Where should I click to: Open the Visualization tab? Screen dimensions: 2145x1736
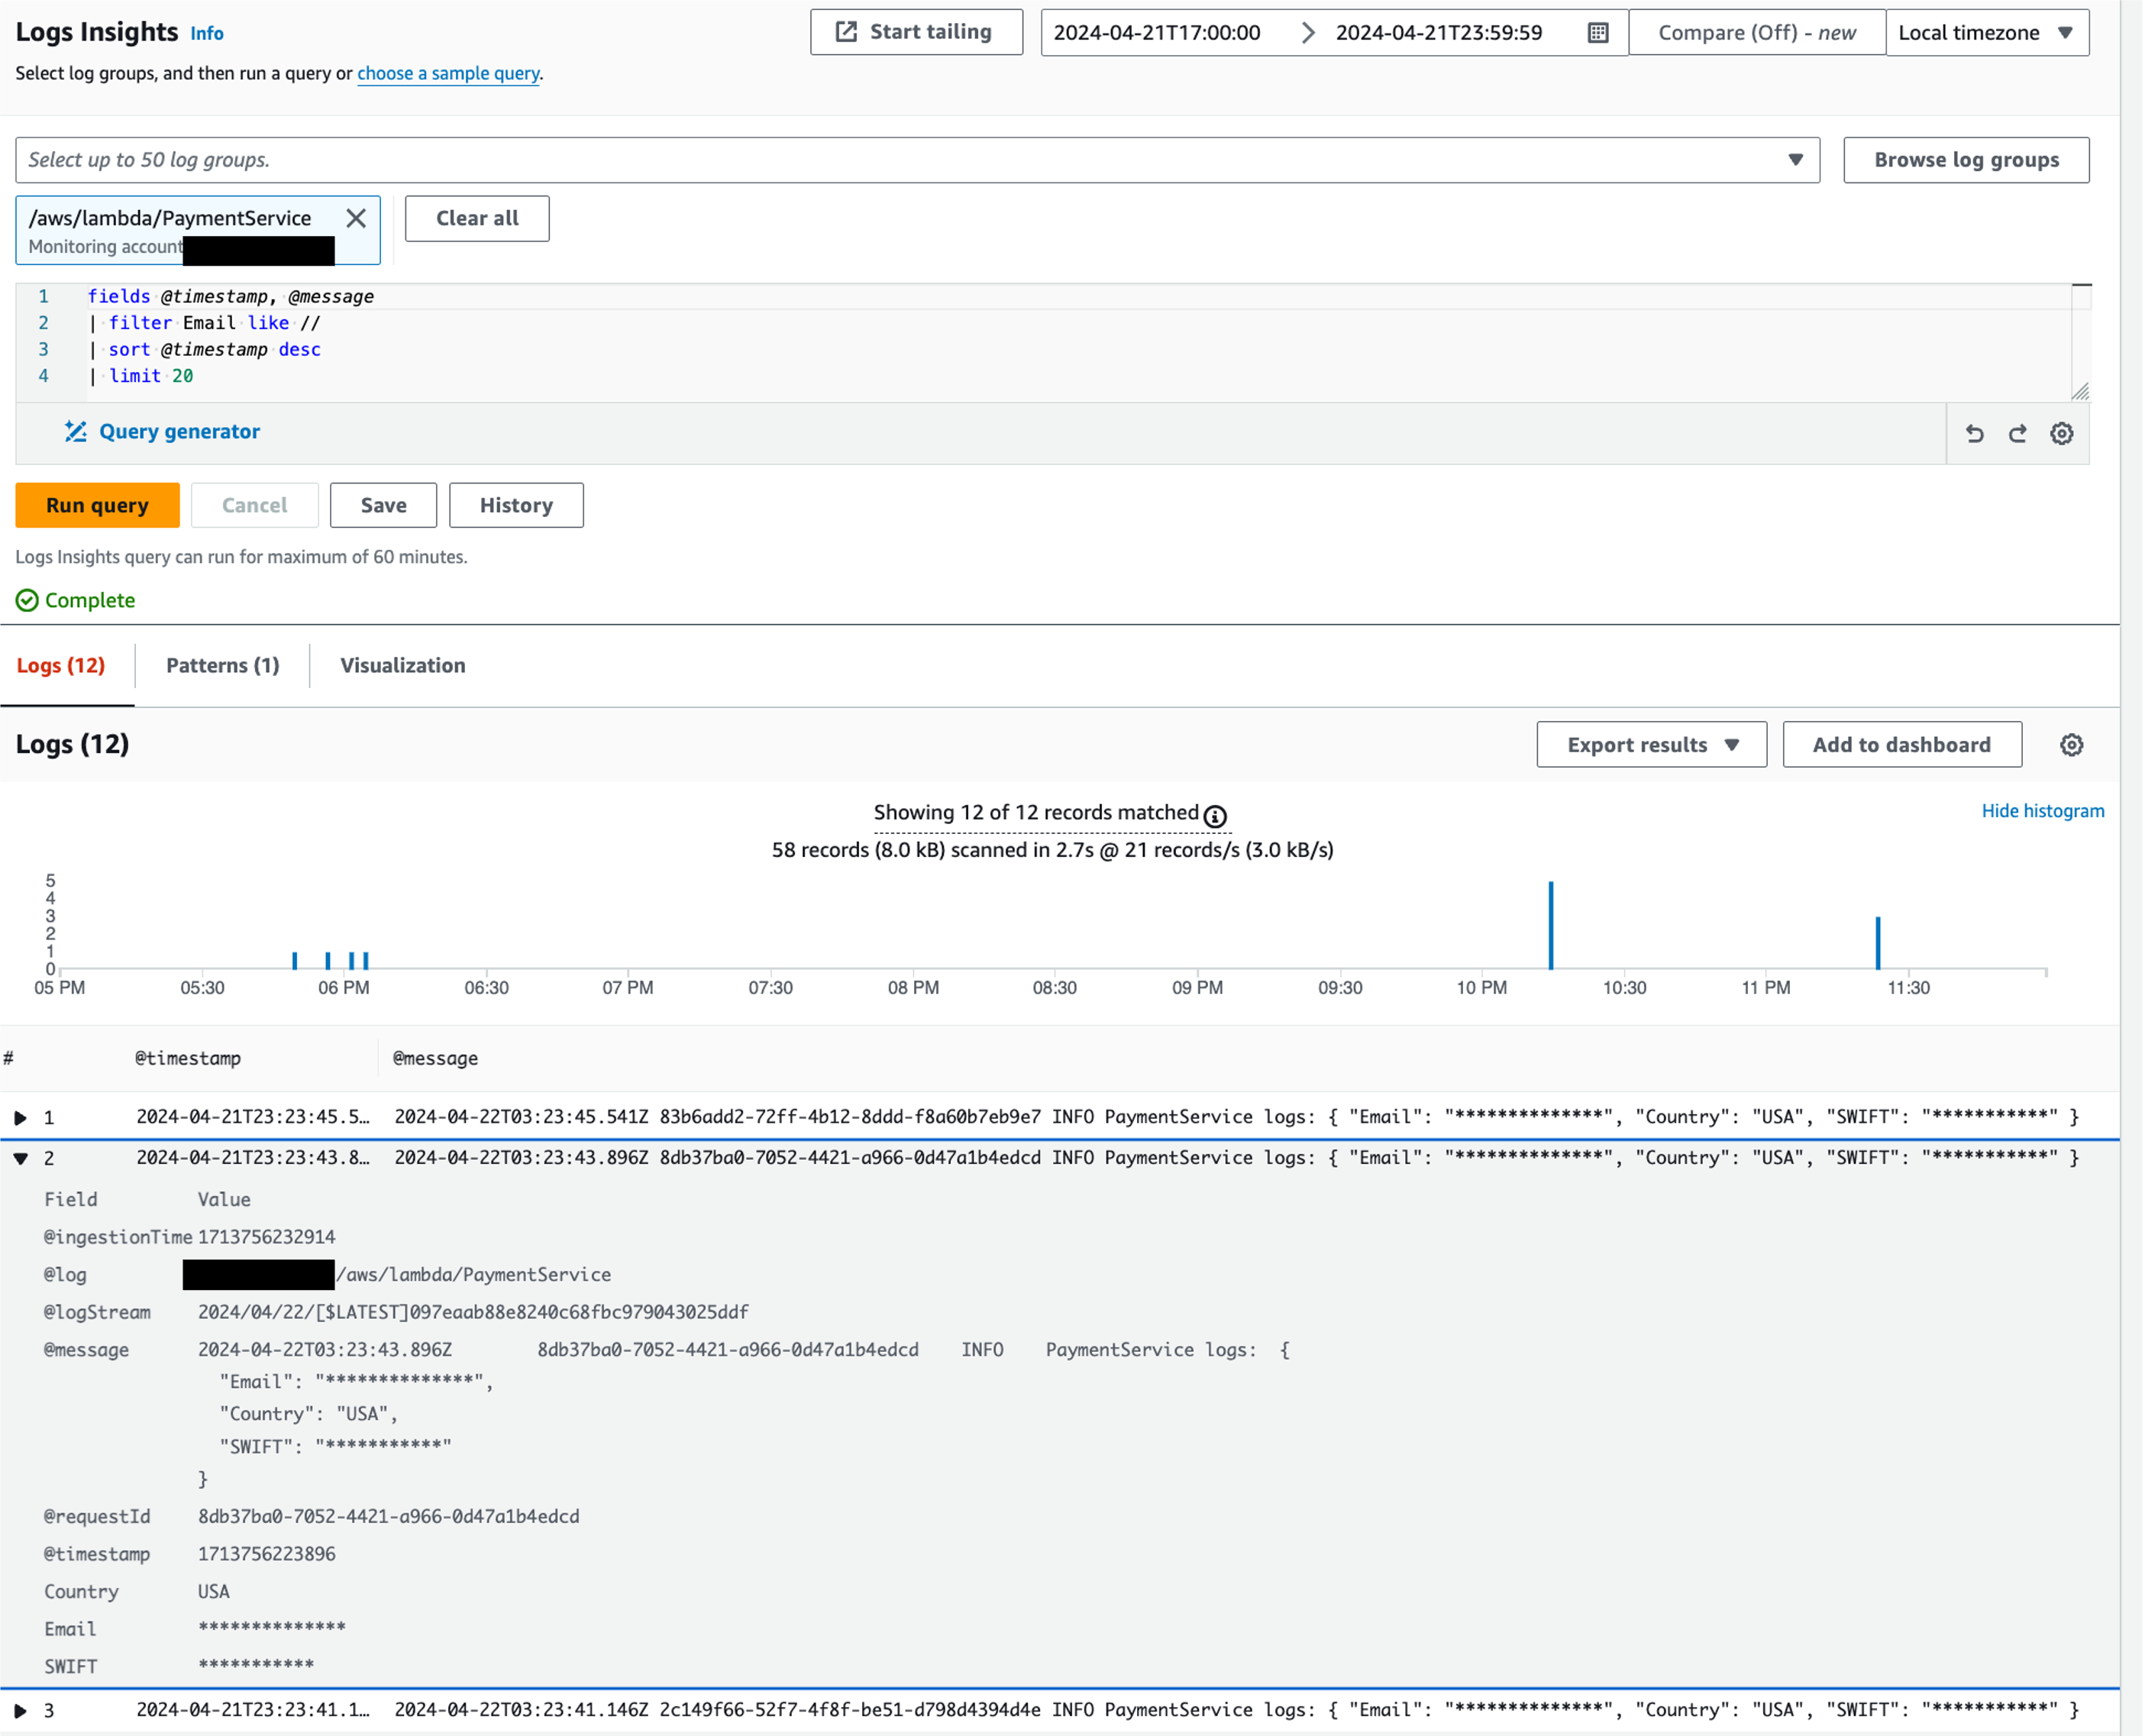(402, 665)
